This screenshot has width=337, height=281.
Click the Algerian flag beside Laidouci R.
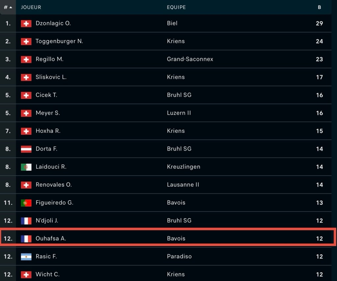point(26,167)
